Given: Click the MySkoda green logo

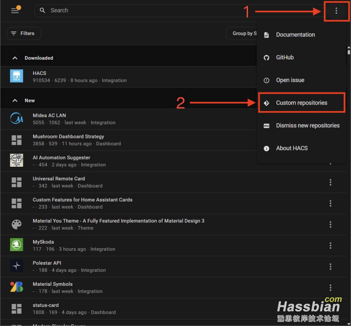Looking at the screenshot, I should (x=17, y=244).
